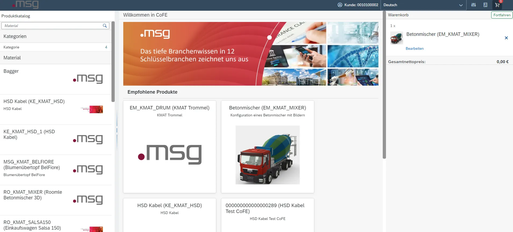Open the checklist document icon in header
This screenshot has height=232, width=513.
point(485,5)
